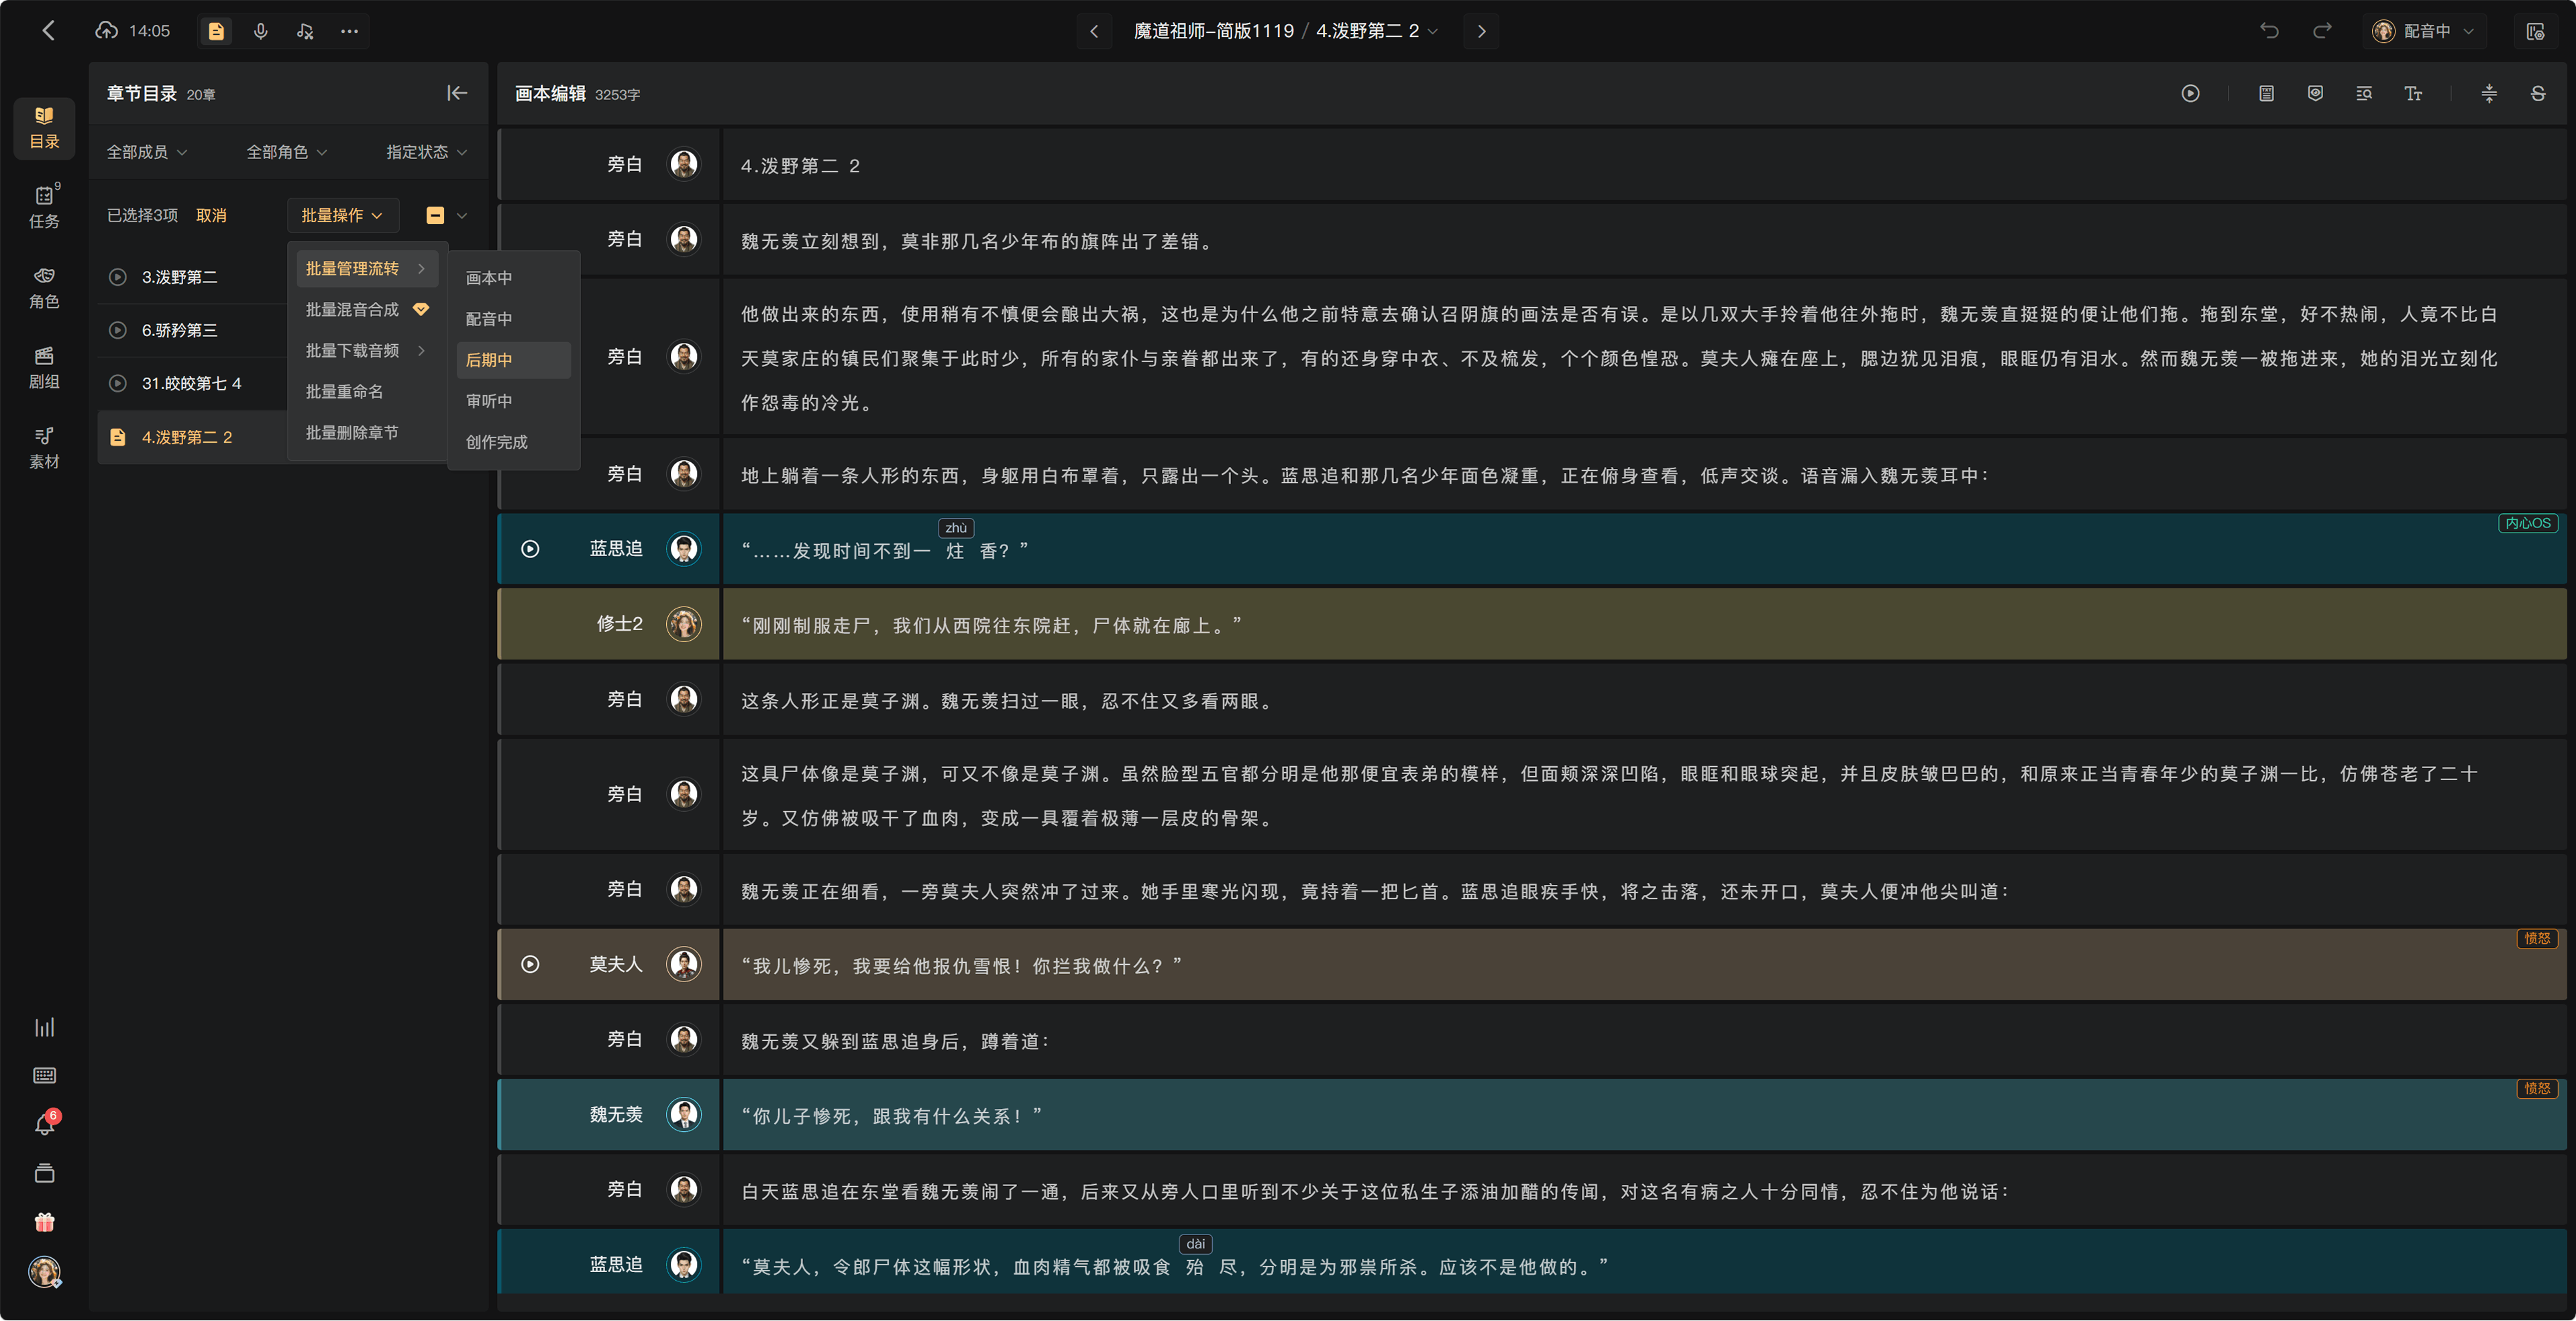Choose 批量混音合成 menu item
This screenshot has height=1321, width=2576.
pyautogui.click(x=367, y=309)
